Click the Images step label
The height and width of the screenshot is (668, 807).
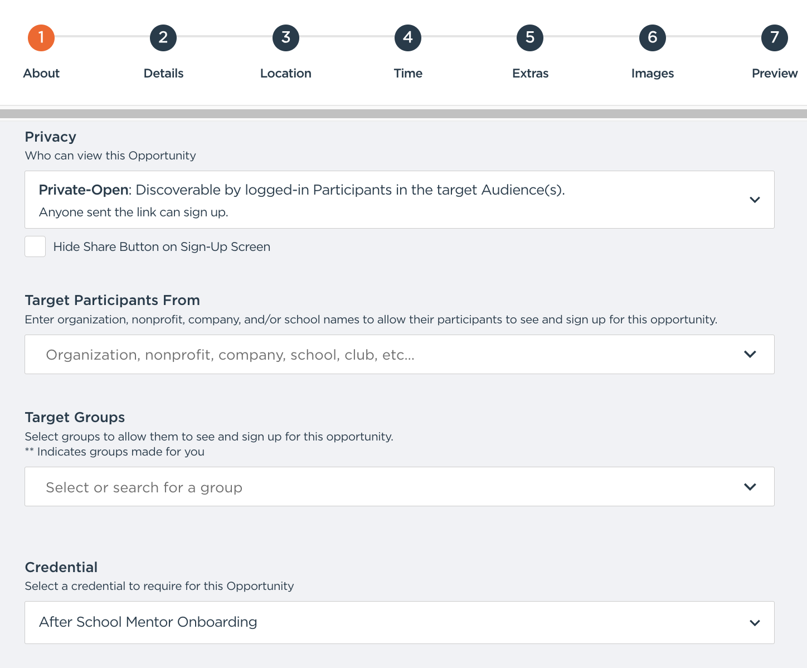click(x=653, y=73)
